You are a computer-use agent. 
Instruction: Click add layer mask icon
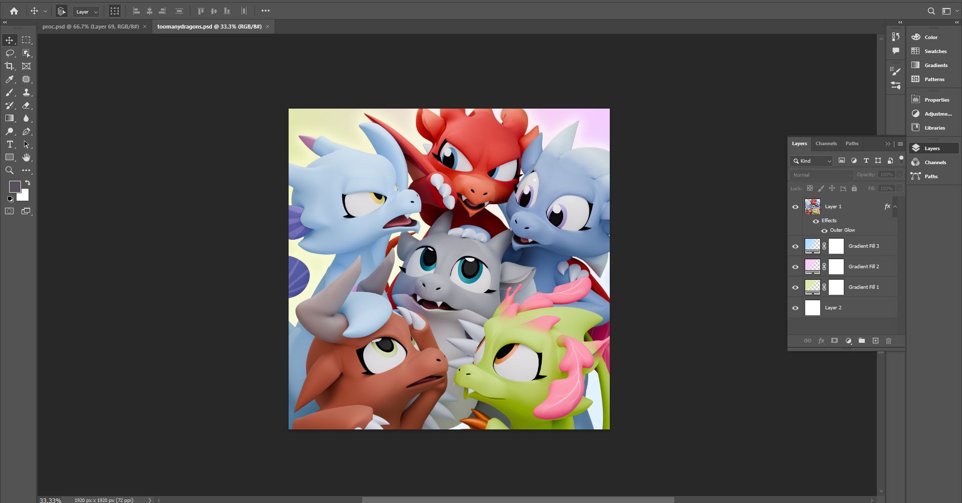pyautogui.click(x=835, y=341)
